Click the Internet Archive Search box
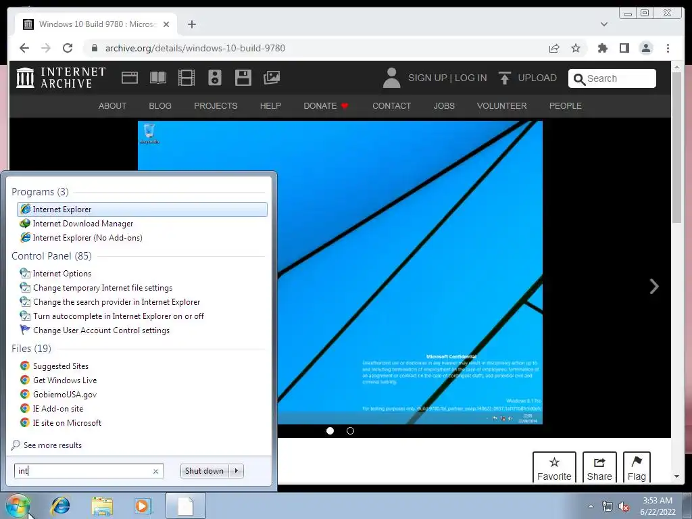Viewport: 692px width, 519px height. point(612,78)
